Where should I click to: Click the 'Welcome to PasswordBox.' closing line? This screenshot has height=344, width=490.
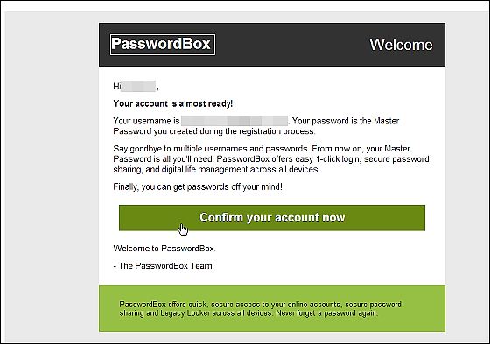(x=164, y=249)
